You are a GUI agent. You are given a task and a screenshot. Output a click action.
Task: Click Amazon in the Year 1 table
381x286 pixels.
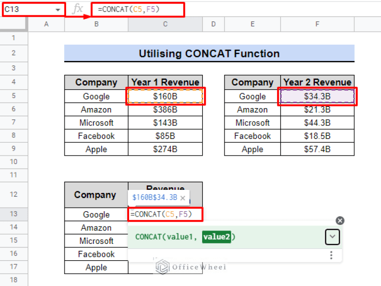(96, 110)
